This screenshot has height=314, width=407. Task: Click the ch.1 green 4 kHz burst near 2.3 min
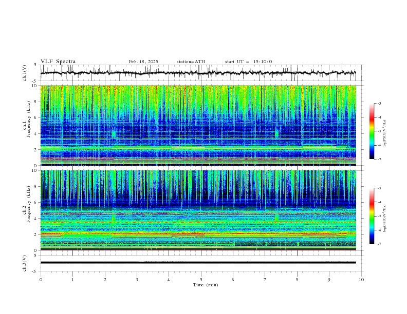pos(114,134)
